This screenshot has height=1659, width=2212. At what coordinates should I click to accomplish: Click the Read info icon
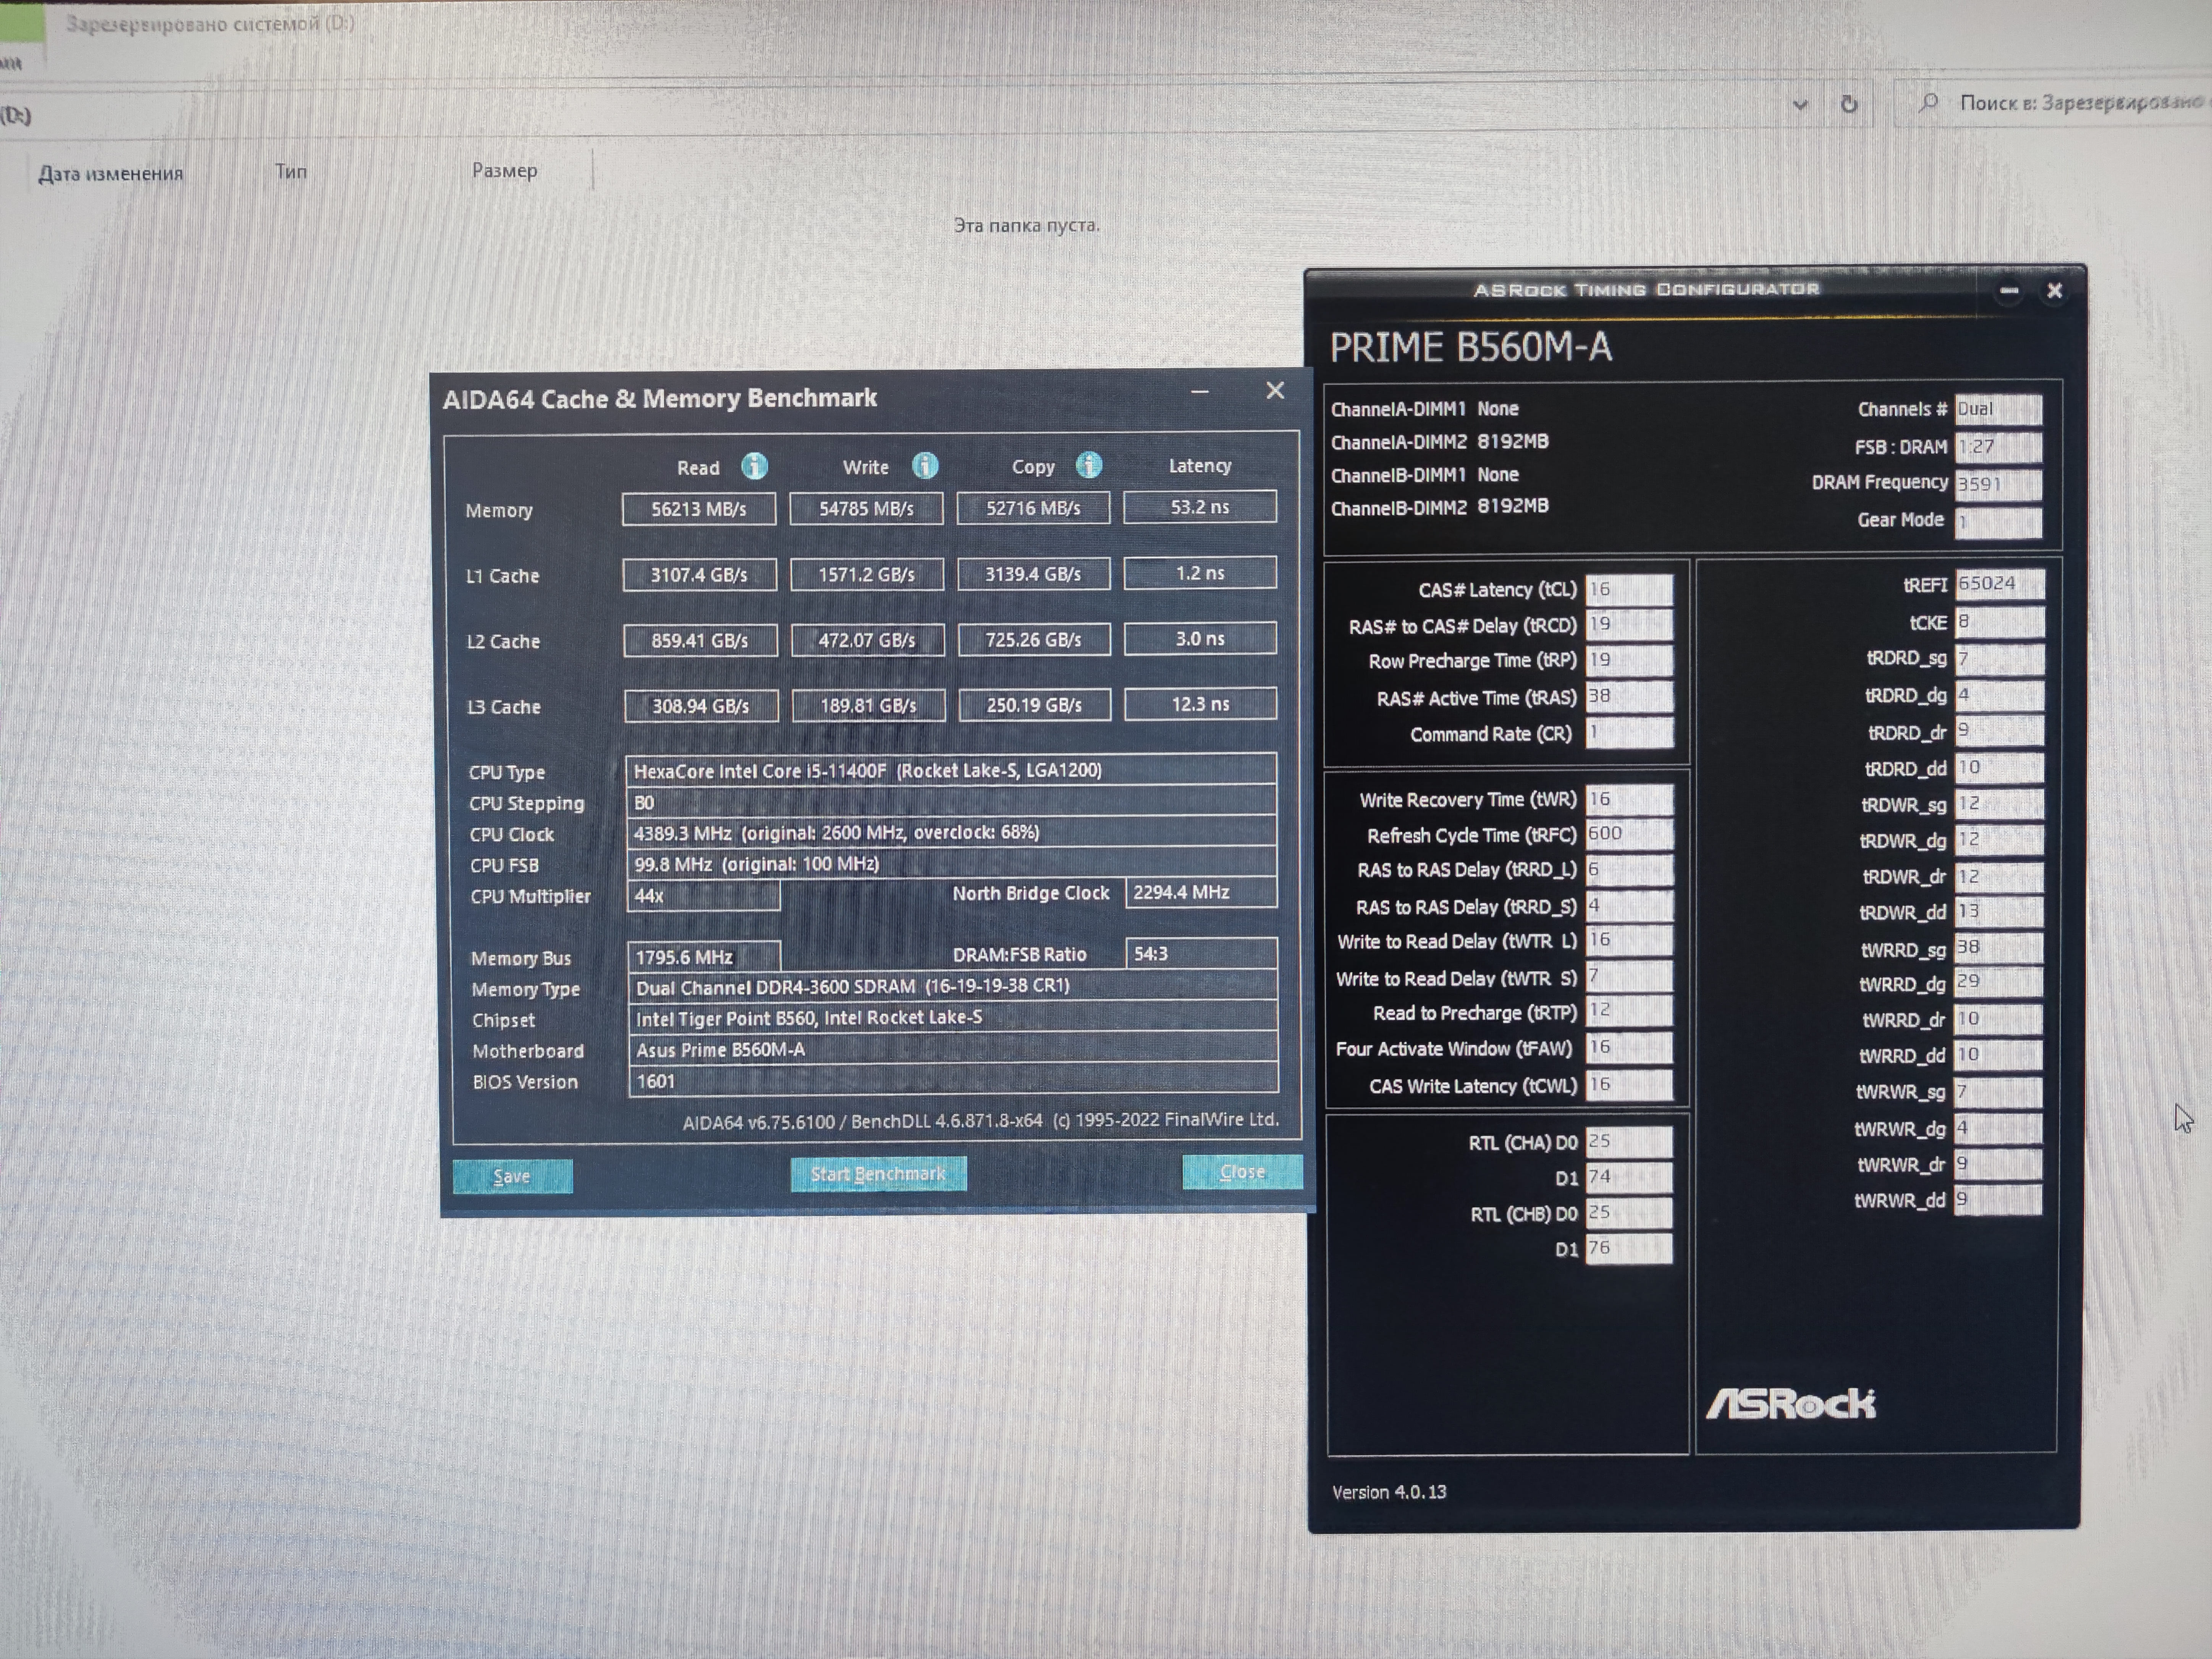coord(754,466)
